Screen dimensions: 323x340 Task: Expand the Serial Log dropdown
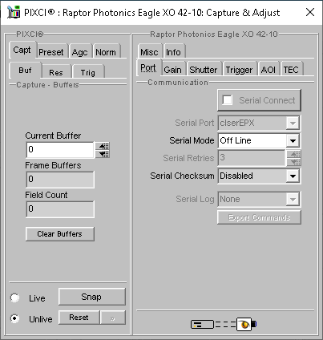[293, 199]
